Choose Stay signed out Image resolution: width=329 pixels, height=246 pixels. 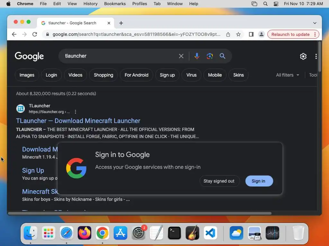[x=219, y=181]
